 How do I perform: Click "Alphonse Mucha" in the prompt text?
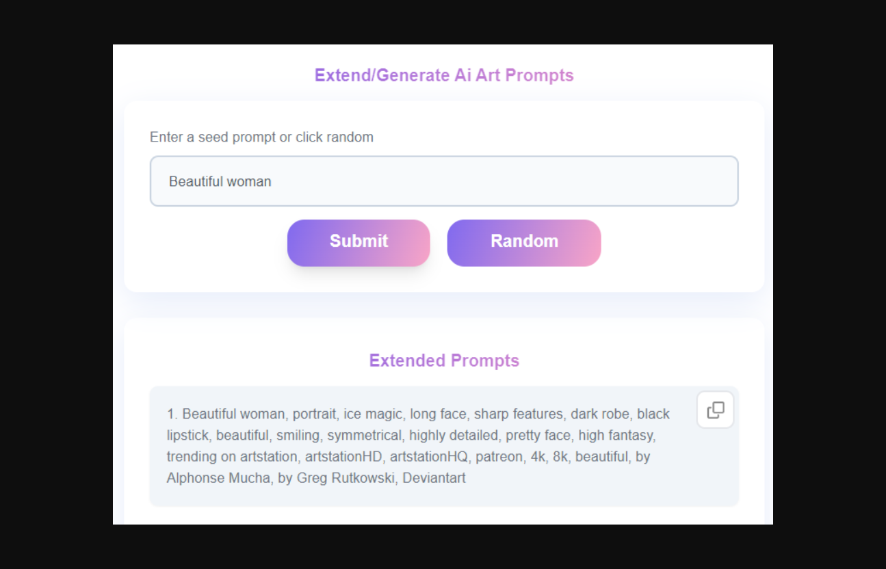[x=218, y=478]
